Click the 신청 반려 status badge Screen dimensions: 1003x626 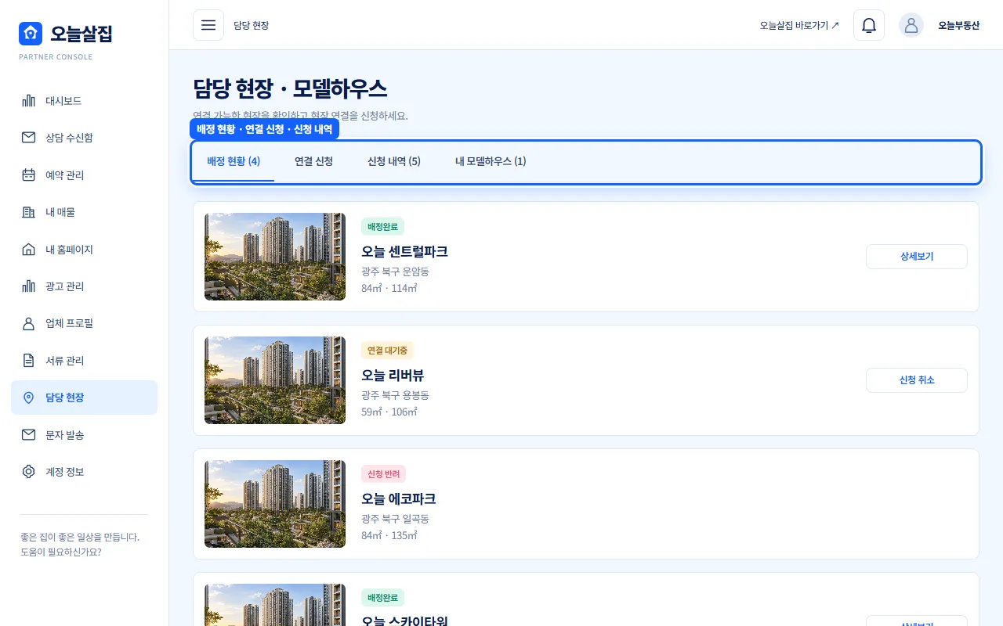coord(383,474)
